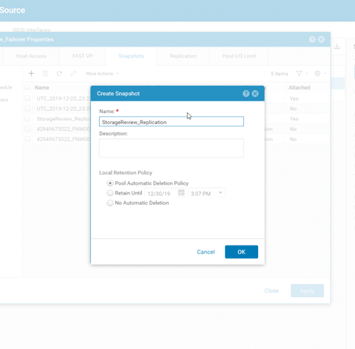
Task: Click the StorageReview_Replic snapshot name
Action: click(x=64, y=119)
